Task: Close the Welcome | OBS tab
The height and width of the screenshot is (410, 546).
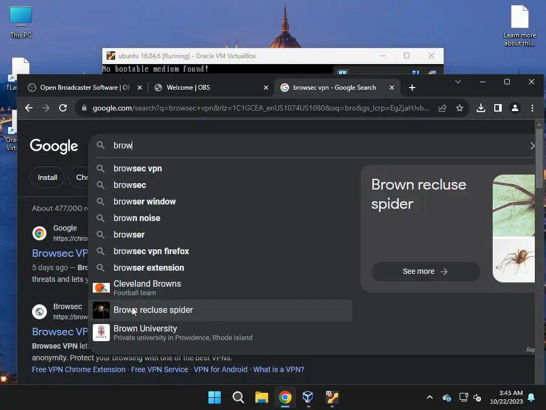Action: coord(266,88)
